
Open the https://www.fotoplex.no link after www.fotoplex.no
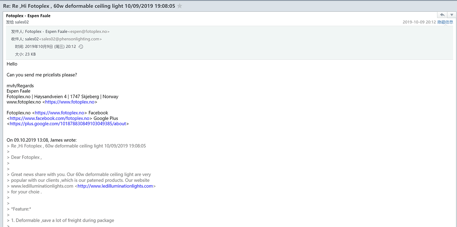(70, 102)
